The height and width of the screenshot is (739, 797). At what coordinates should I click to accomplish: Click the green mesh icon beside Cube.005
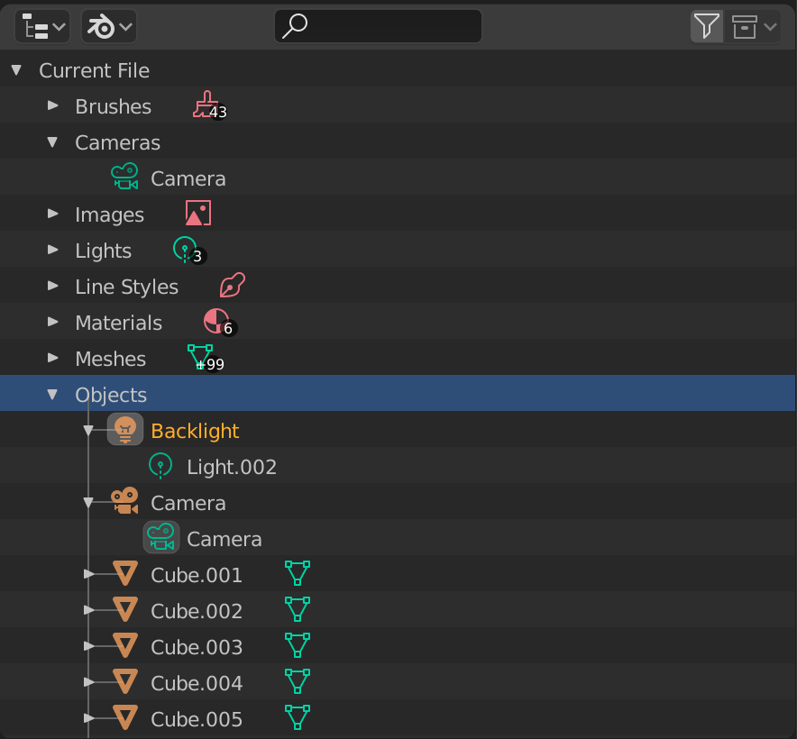(298, 717)
